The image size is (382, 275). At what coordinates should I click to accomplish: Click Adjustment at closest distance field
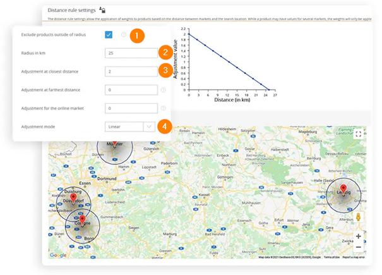pyautogui.click(x=131, y=71)
